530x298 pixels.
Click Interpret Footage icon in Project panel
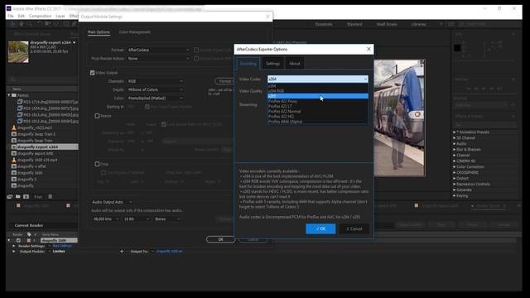point(10,196)
